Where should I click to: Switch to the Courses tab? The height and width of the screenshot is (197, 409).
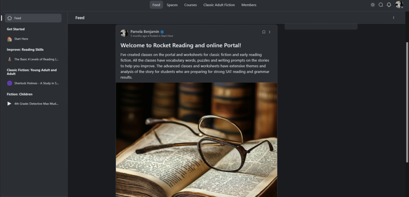191,5
